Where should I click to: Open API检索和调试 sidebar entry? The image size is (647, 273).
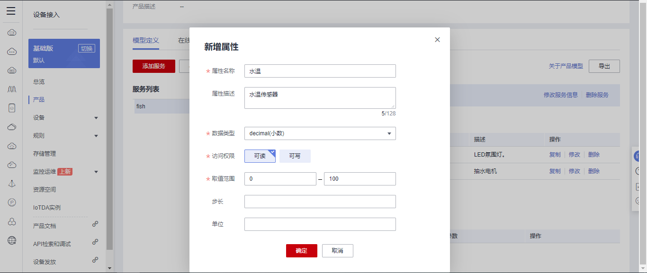52,244
